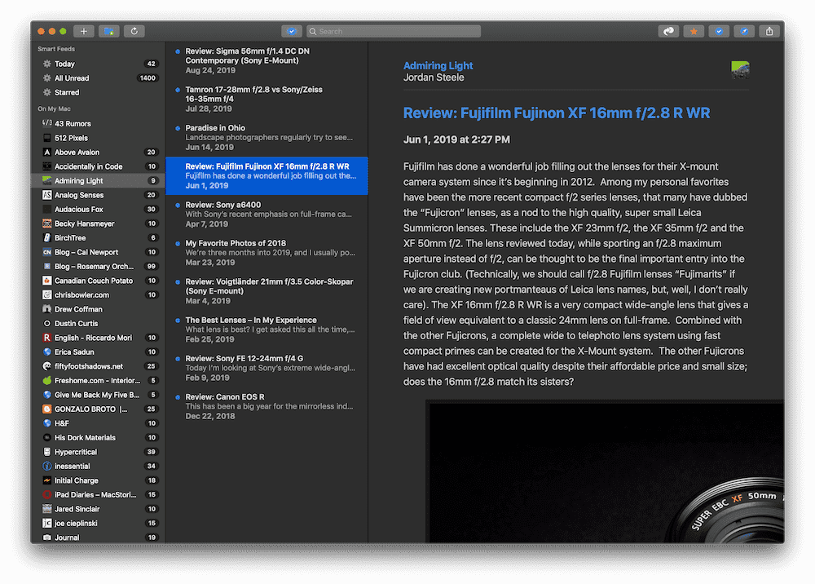Screen dimensions: 815x584
Task: Select the Drew Coffman feed
Action: [x=98, y=309]
